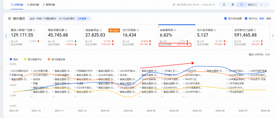Select the 周 time period

tap(232, 5)
